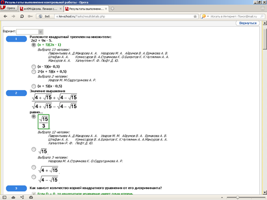Click the Вернуться button
267x200 pixels.
pyautogui.click(x=248, y=23)
